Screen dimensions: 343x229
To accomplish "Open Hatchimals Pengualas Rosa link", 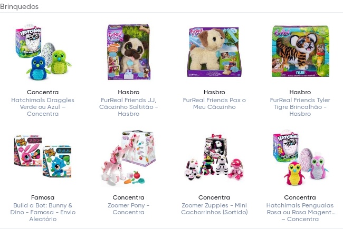I will click(300, 212).
